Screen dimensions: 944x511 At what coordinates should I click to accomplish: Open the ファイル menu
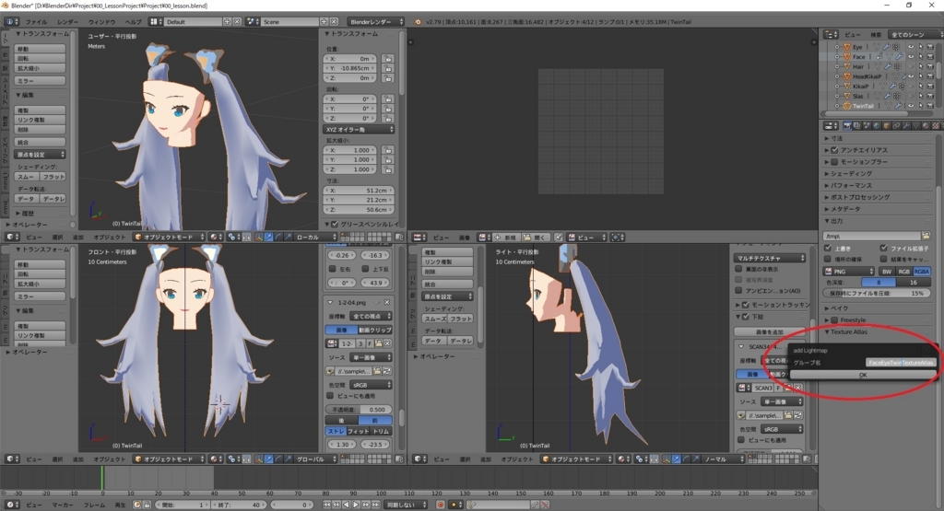tap(36, 22)
